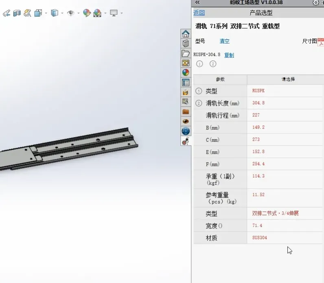The width and height of the screenshot is (324, 283).
Task: Click the 152.8 E dimension value
Action: [258, 152]
